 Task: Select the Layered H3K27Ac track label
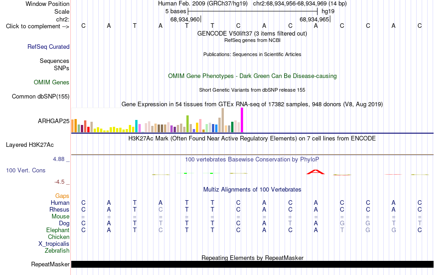pyautogui.click(x=30, y=145)
